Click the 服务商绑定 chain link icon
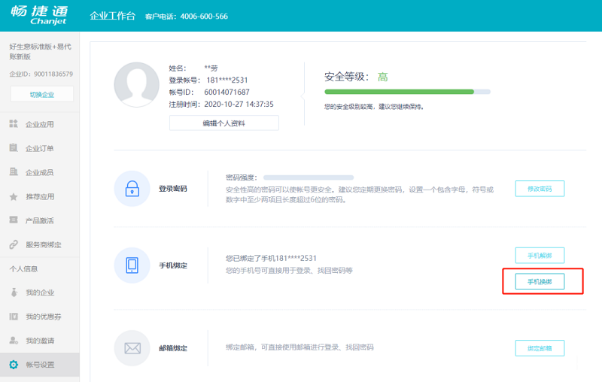The height and width of the screenshot is (382, 602). point(14,244)
